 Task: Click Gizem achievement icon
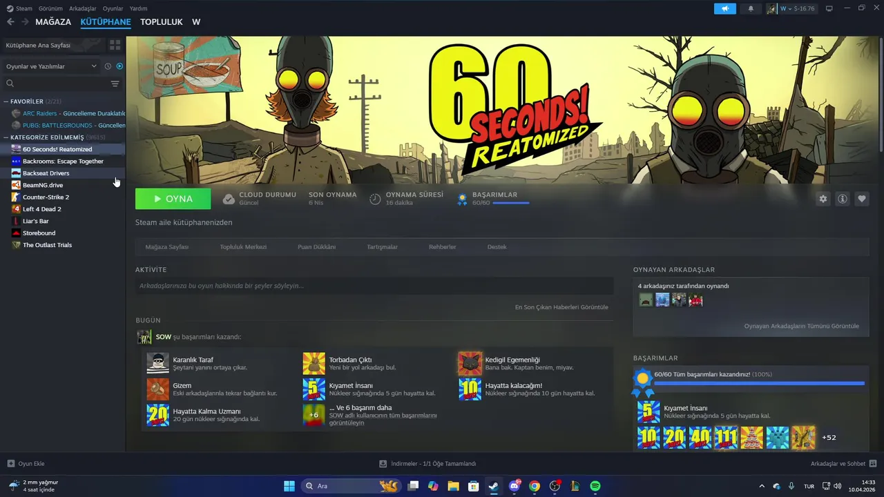(157, 389)
